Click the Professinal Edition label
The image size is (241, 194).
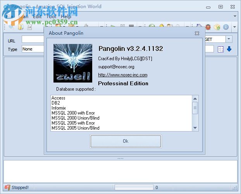[123, 83]
